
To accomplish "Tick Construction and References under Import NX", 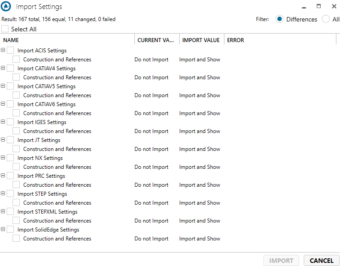I will click(16, 167).
